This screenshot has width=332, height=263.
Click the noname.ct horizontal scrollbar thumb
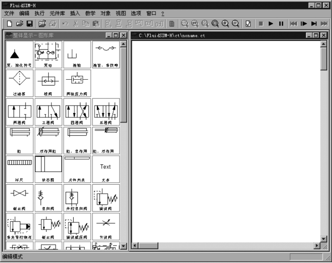pos(148,246)
